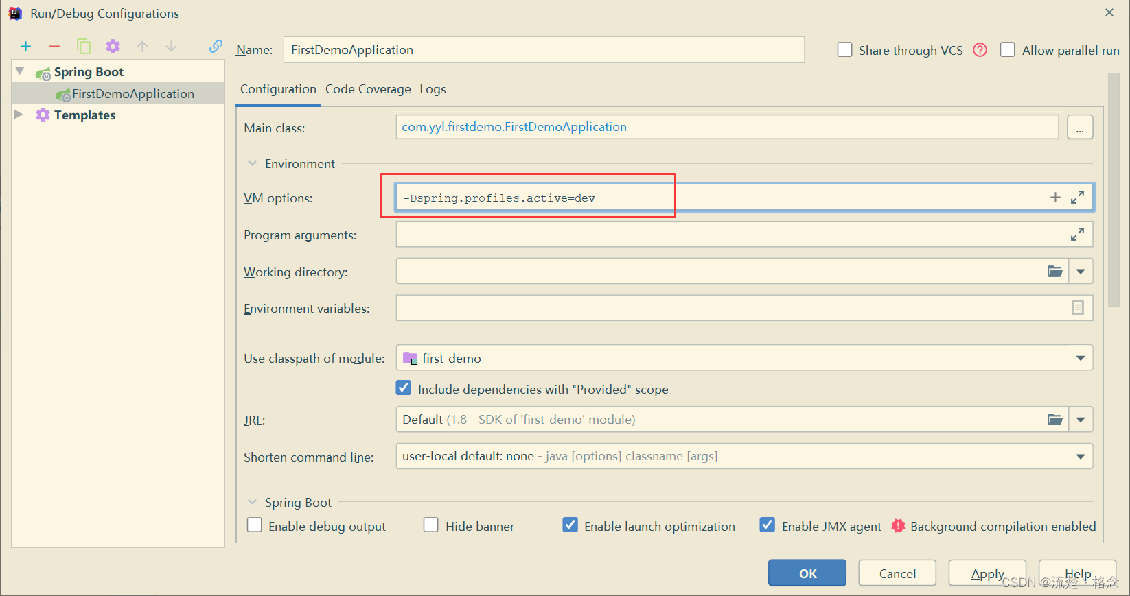1130x596 pixels.
Task: Click Program arguments input field
Action: (744, 235)
